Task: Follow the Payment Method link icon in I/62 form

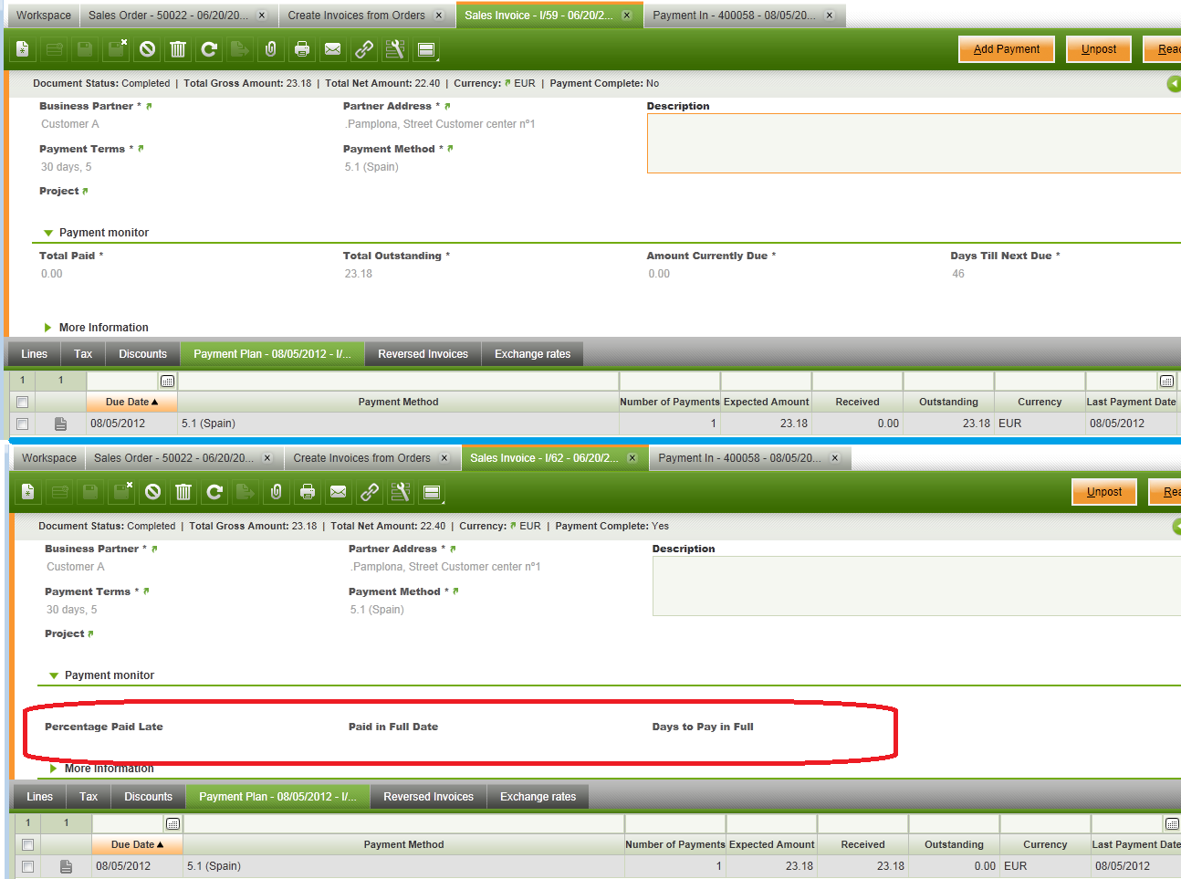Action: coord(455,591)
